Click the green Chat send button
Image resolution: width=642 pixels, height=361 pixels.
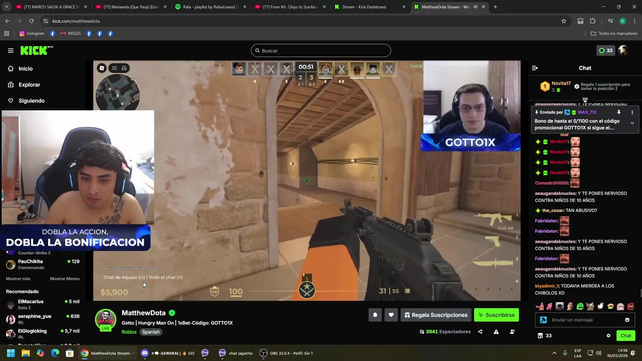tap(626, 336)
